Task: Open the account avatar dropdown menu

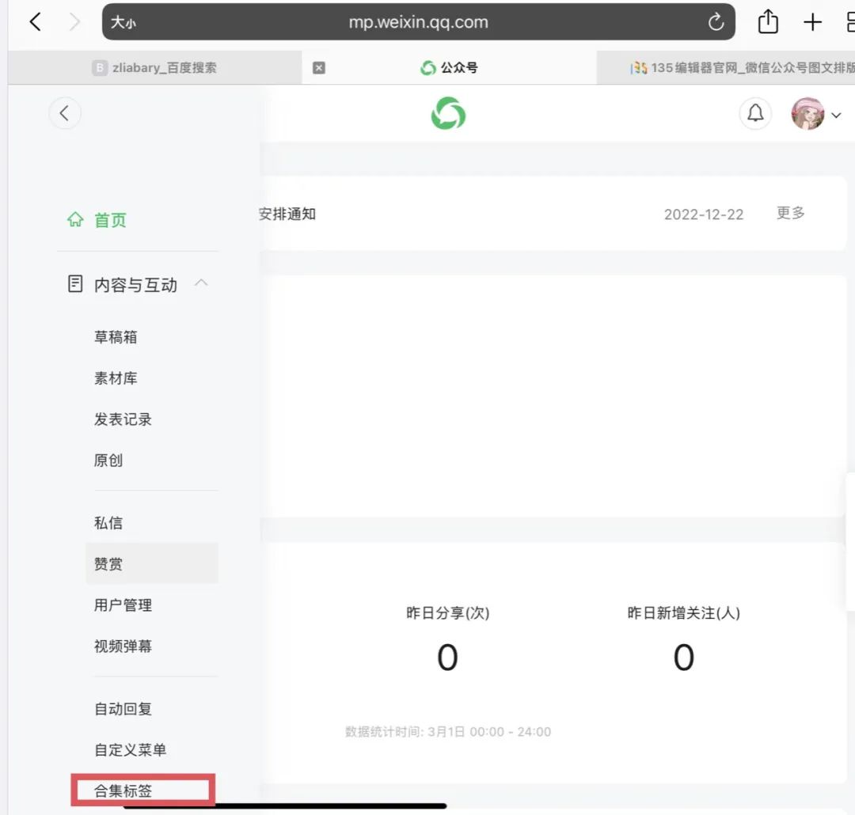Action: (x=816, y=114)
